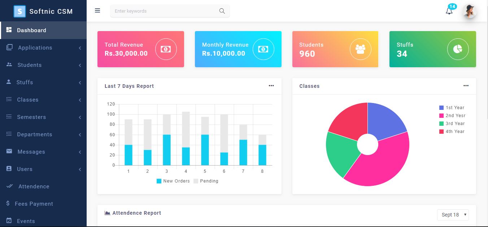Click the hamburger menu icon
The image size is (488, 227).
pos(97,11)
